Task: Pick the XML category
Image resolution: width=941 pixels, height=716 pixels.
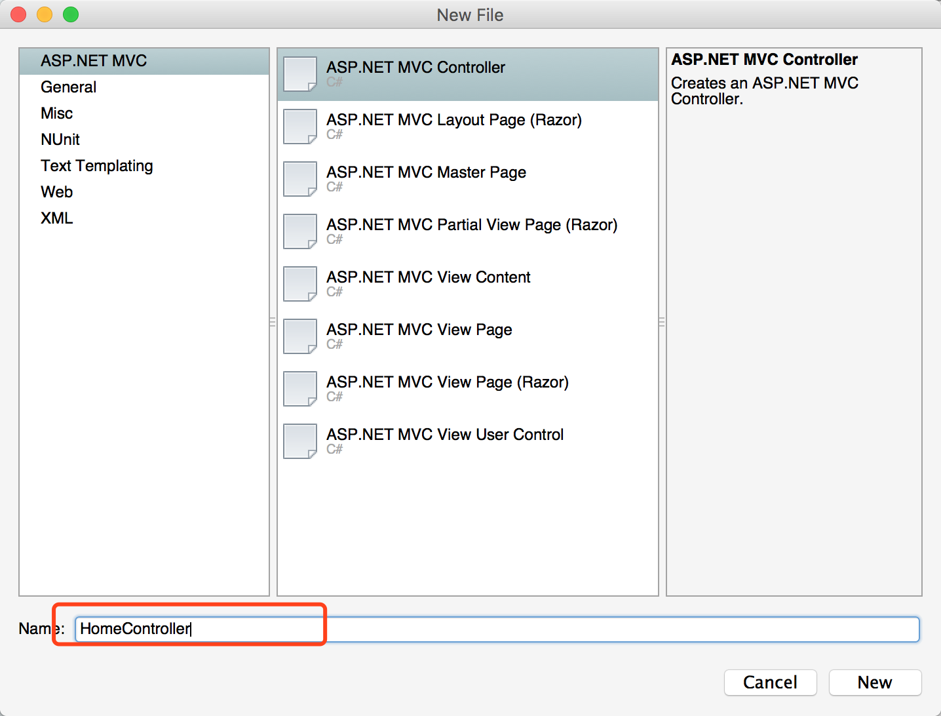Action: 144,218
